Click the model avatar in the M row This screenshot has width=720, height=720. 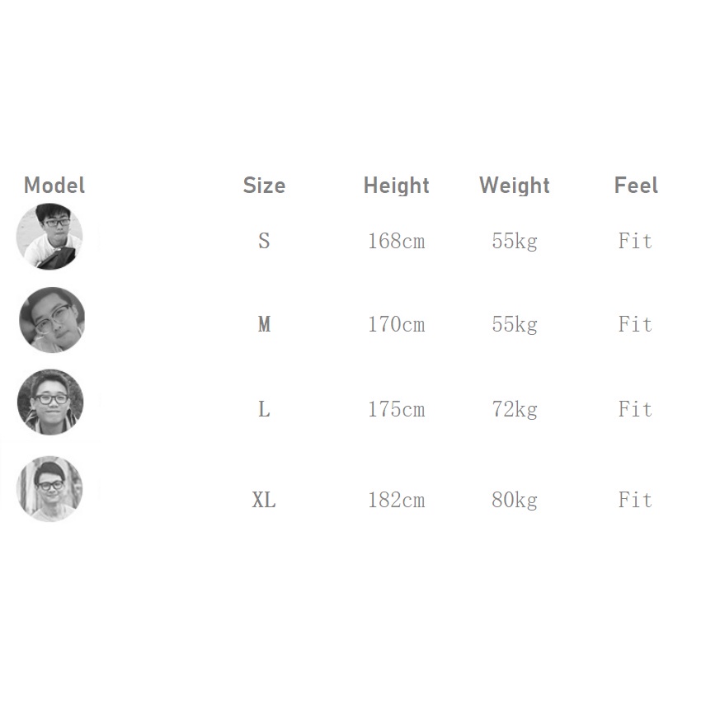pyautogui.click(x=52, y=320)
